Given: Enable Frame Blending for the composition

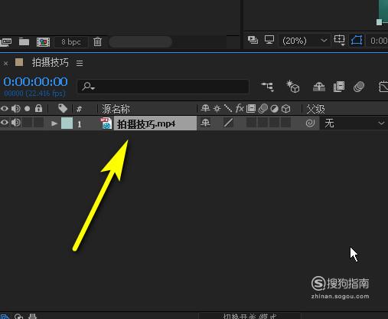Looking at the screenshot, I should tap(339, 87).
